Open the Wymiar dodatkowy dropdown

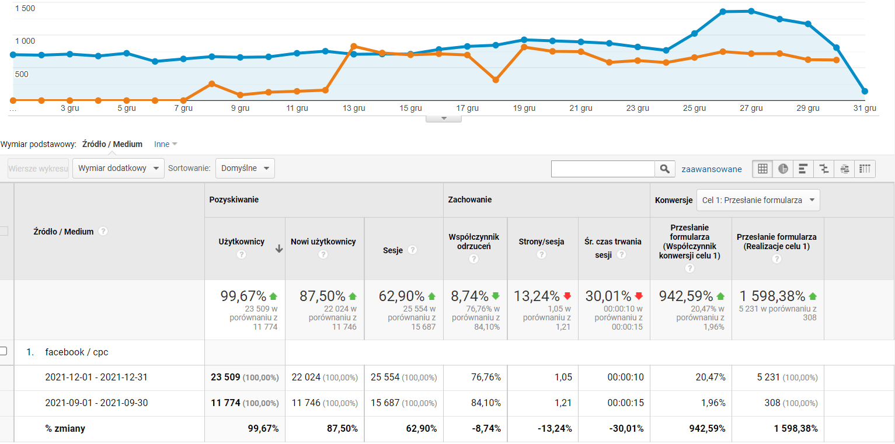[x=119, y=169]
